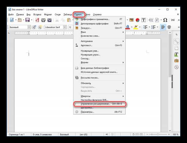This screenshot has width=187, height=143.
Task: Open sidebar Navigator compass icon
Action: tap(176, 67)
